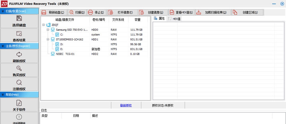
Task: Click the 磁盘/镜像文件 column header
Action: pyautogui.click(x=65, y=20)
